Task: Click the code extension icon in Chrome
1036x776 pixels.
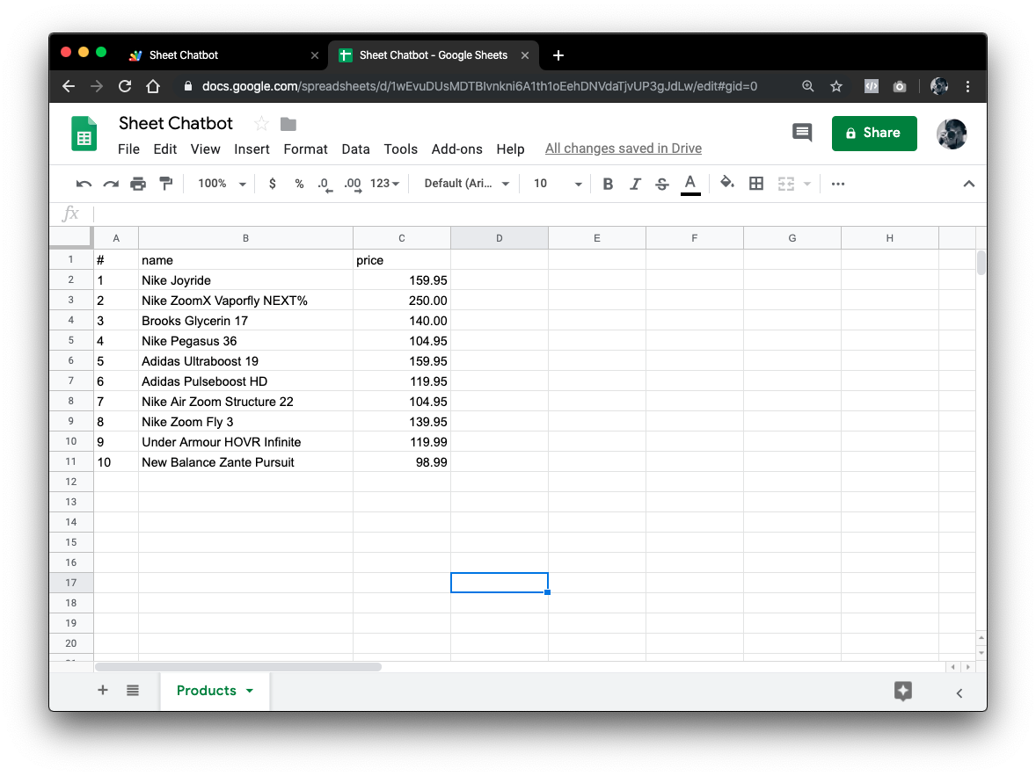Action: pyautogui.click(x=872, y=86)
